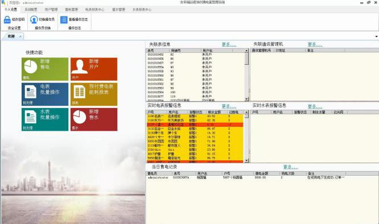Sort 失联表信息 by 表号 column
Viewport: 379px width, 224px height.
[158, 51]
